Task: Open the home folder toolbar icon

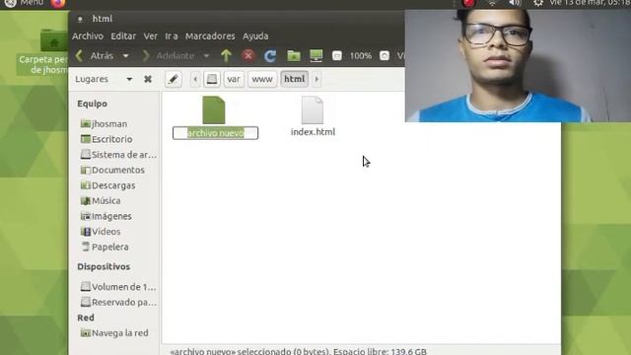Action: 294,55
